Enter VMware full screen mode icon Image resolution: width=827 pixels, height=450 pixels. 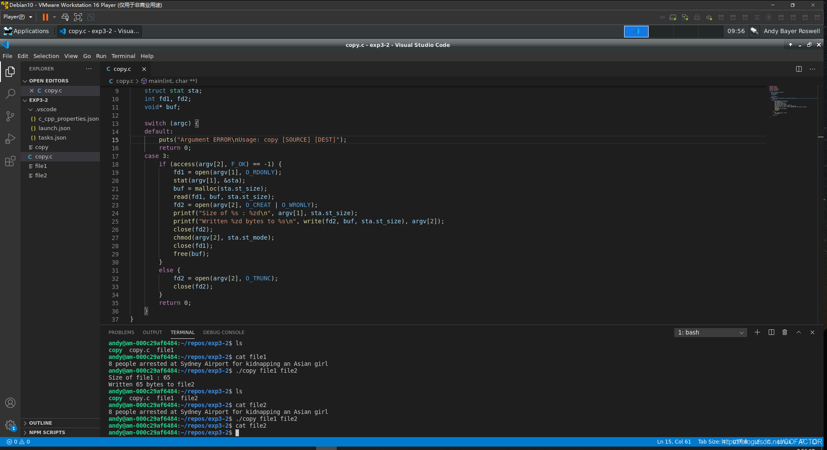click(78, 17)
